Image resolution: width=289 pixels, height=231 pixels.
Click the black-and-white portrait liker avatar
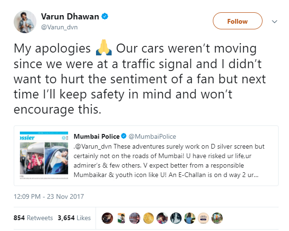point(176,218)
